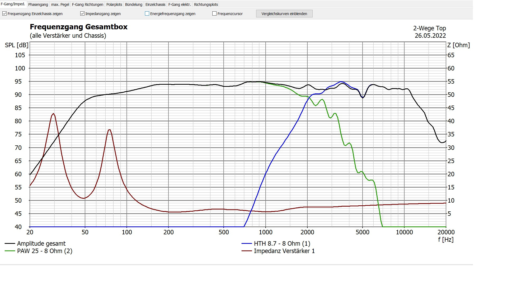This screenshot has height=285, width=507.
Task: Open the Polarplots tab
Action: pyautogui.click(x=114, y=4)
